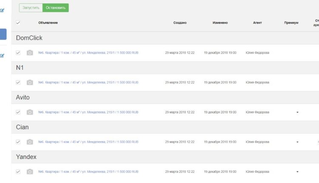Open the listing link under N1
Viewport: 319px width, 183px height.
point(88,83)
